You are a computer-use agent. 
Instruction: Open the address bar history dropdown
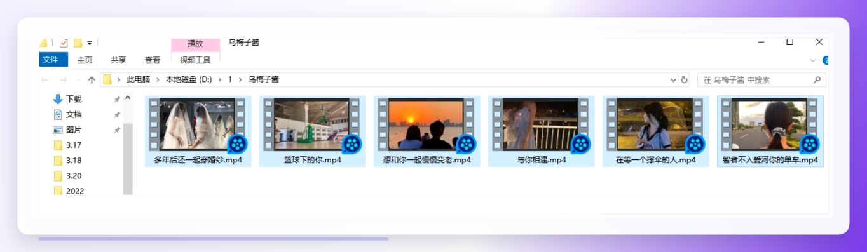(674, 80)
